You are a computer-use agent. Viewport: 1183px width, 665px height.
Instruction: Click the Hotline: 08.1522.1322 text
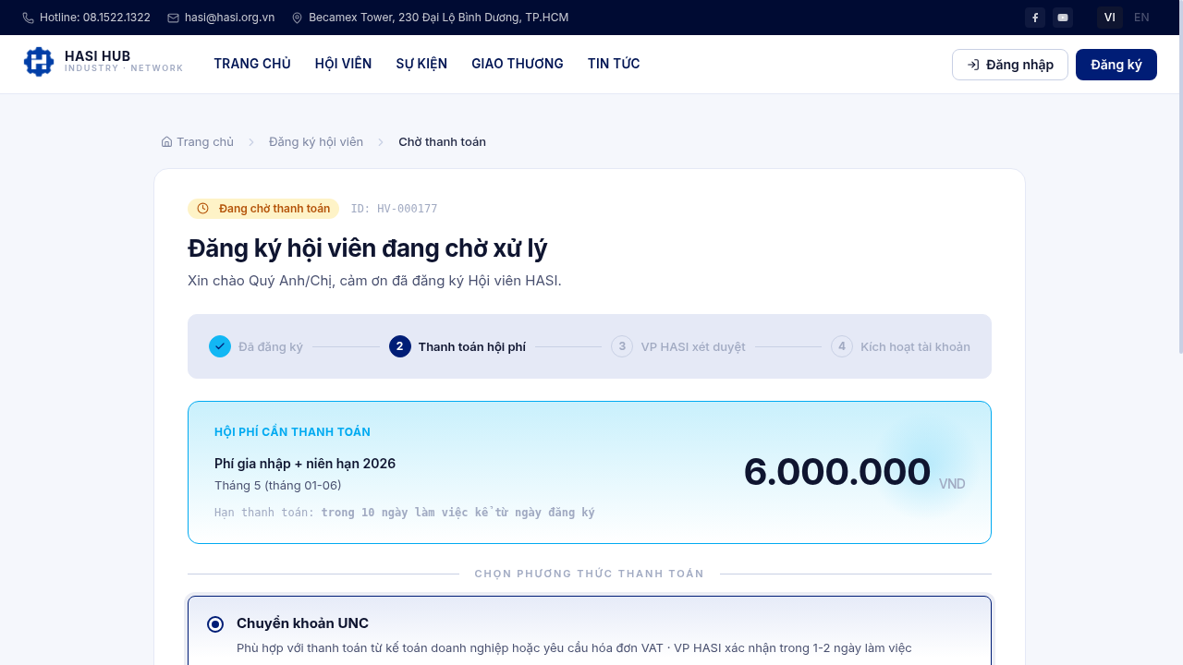tap(95, 18)
